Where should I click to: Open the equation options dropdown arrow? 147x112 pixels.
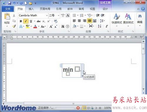coord(82,76)
